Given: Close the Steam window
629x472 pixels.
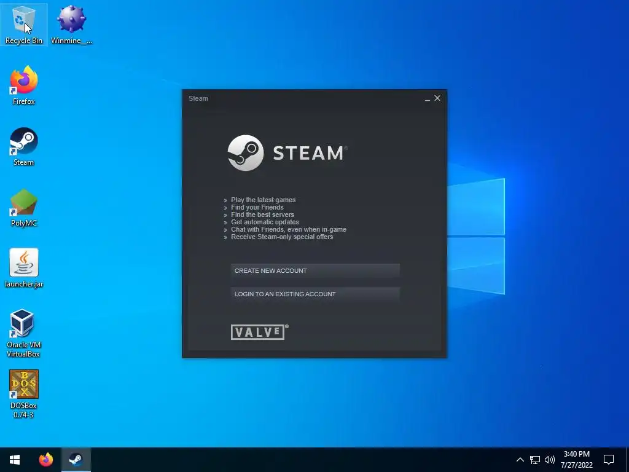Looking at the screenshot, I should 437,98.
